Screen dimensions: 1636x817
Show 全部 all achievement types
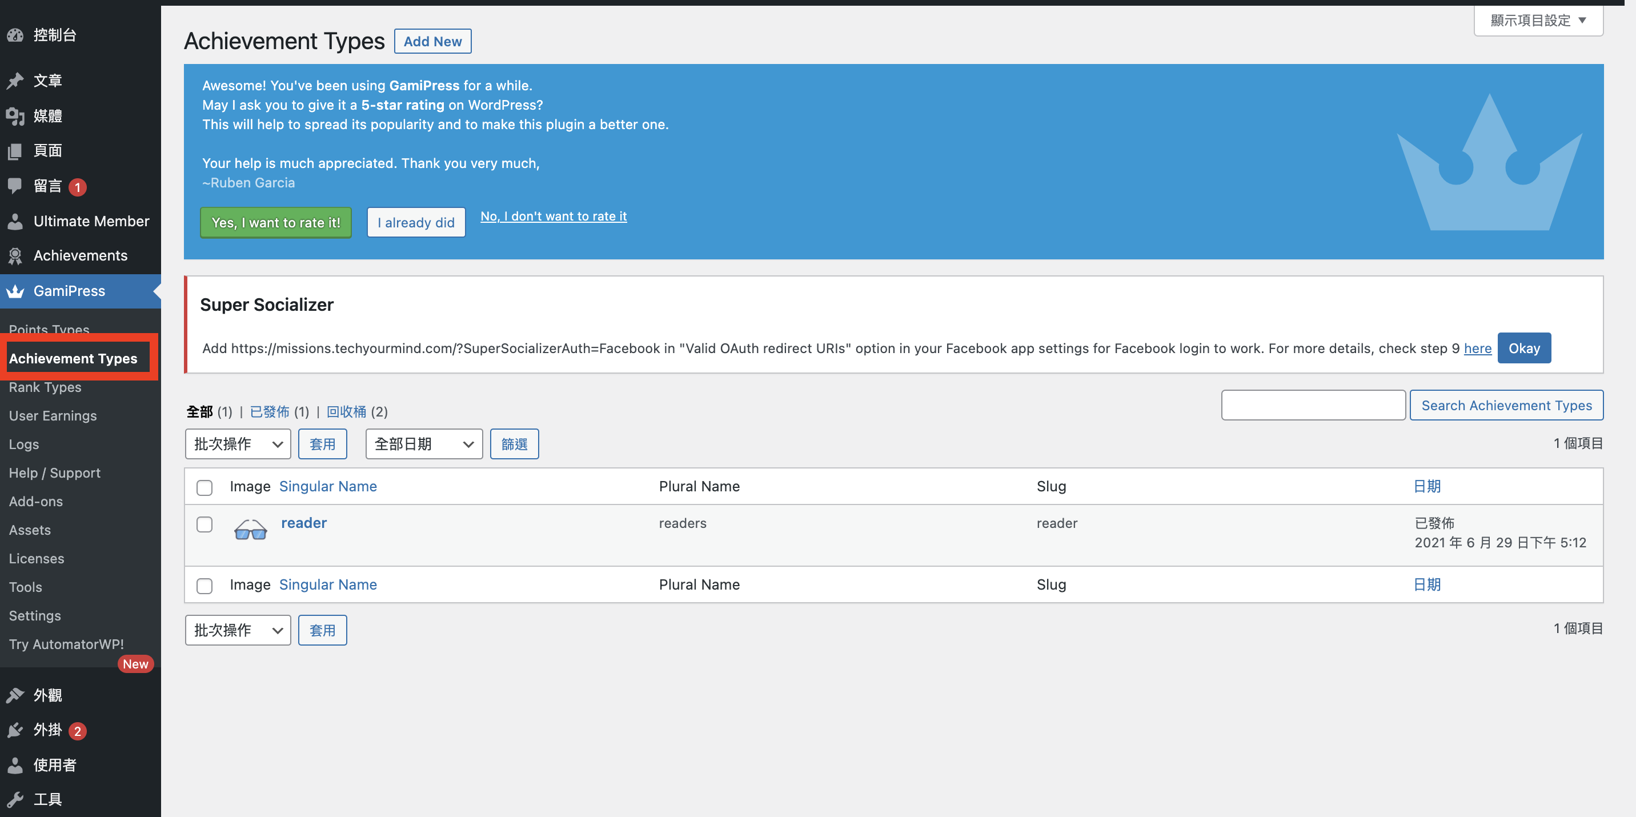click(199, 412)
